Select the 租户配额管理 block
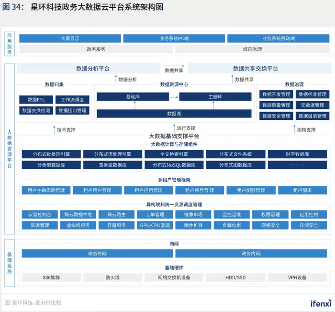 point(251,190)
